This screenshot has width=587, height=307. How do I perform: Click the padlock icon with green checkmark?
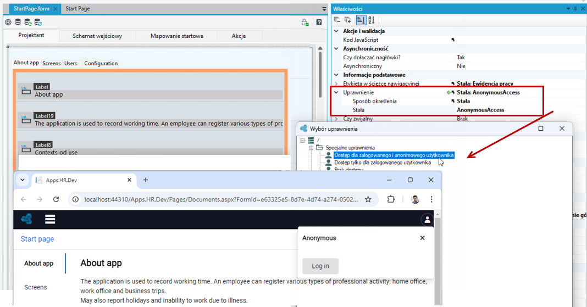pos(304,23)
